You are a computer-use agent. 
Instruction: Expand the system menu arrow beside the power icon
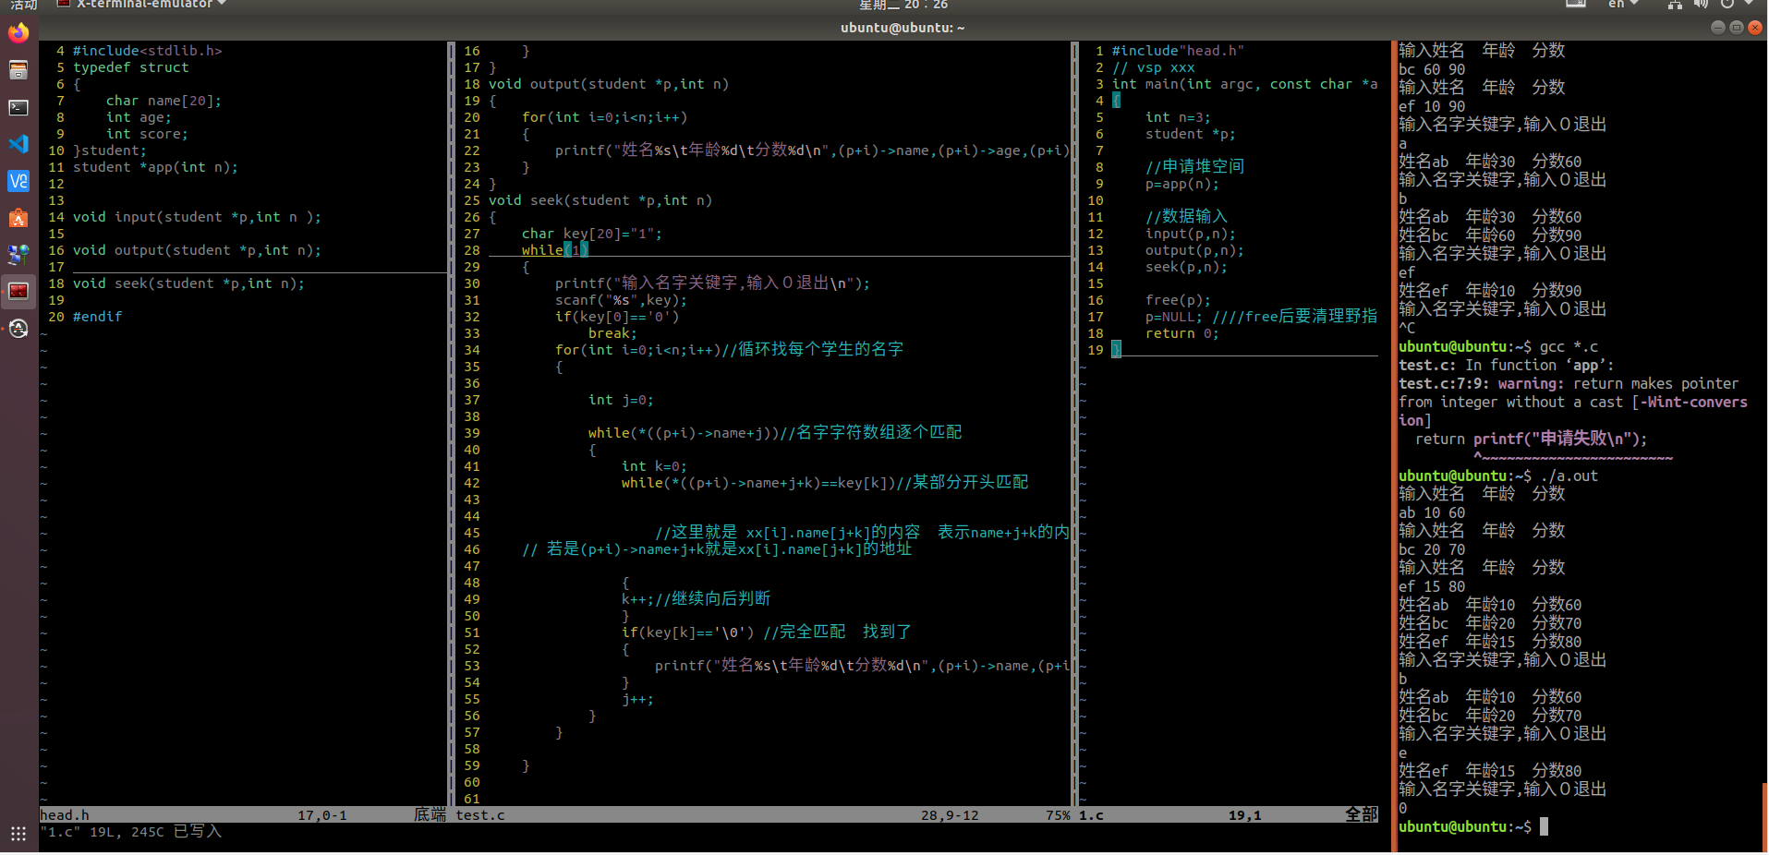coord(1749,4)
